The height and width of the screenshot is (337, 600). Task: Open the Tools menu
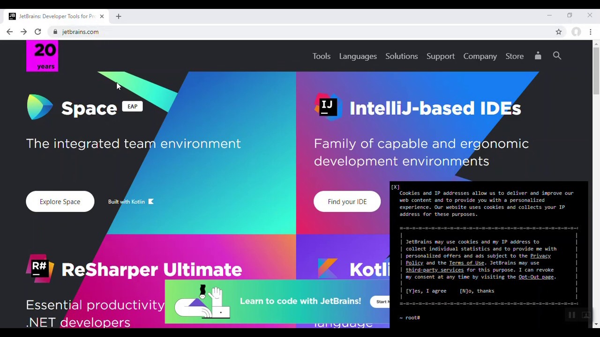[322, 56]
